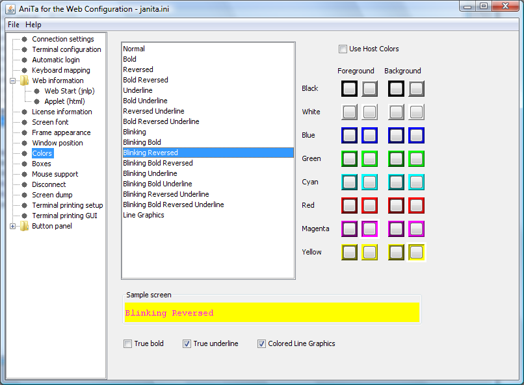Screen dimensions: 524x385
Task: Select Applet (html) tree item
Action: pyautogui.click(x=64, y=101)
